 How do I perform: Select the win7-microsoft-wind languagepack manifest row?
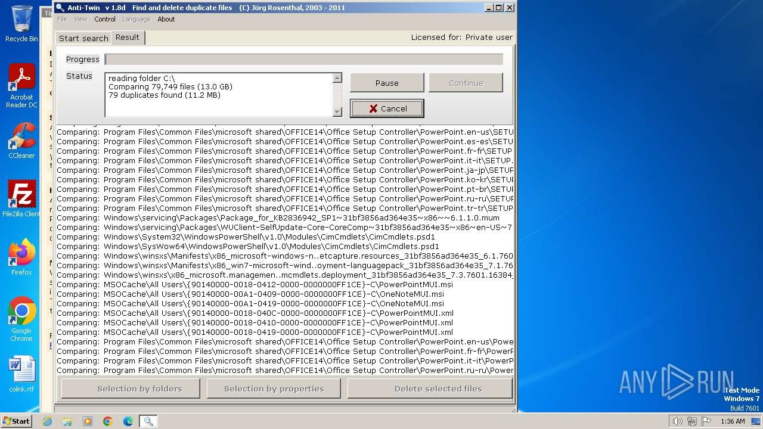(x=285, y=265)
